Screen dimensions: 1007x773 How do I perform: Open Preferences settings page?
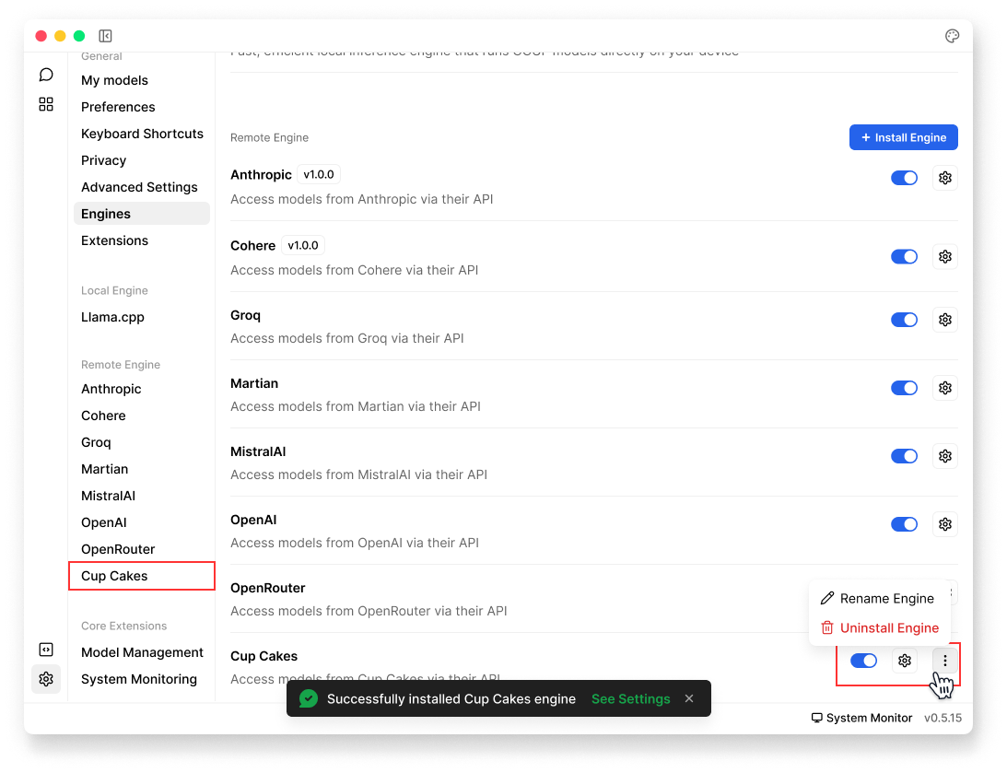coord(118,107)
